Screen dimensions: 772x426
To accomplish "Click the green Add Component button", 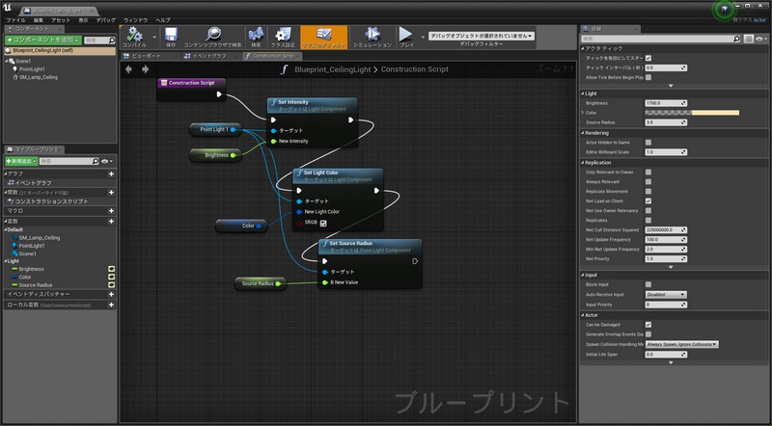I will 43,40.
